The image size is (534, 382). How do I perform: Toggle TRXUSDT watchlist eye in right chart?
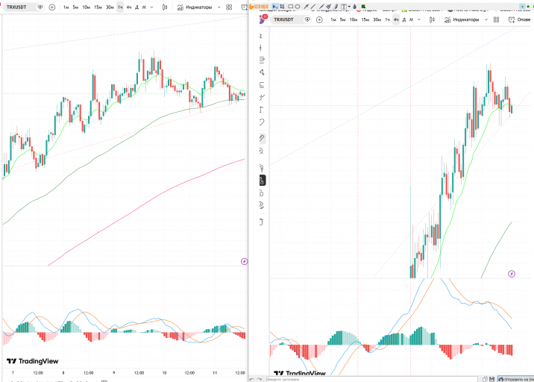click(x=307, y=19)
